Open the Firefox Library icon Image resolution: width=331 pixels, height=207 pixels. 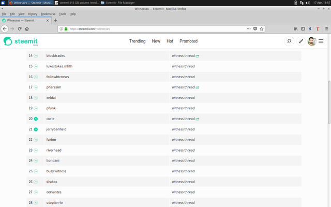[295, 29]
